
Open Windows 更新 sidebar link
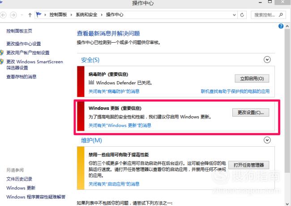coord(21,188)
